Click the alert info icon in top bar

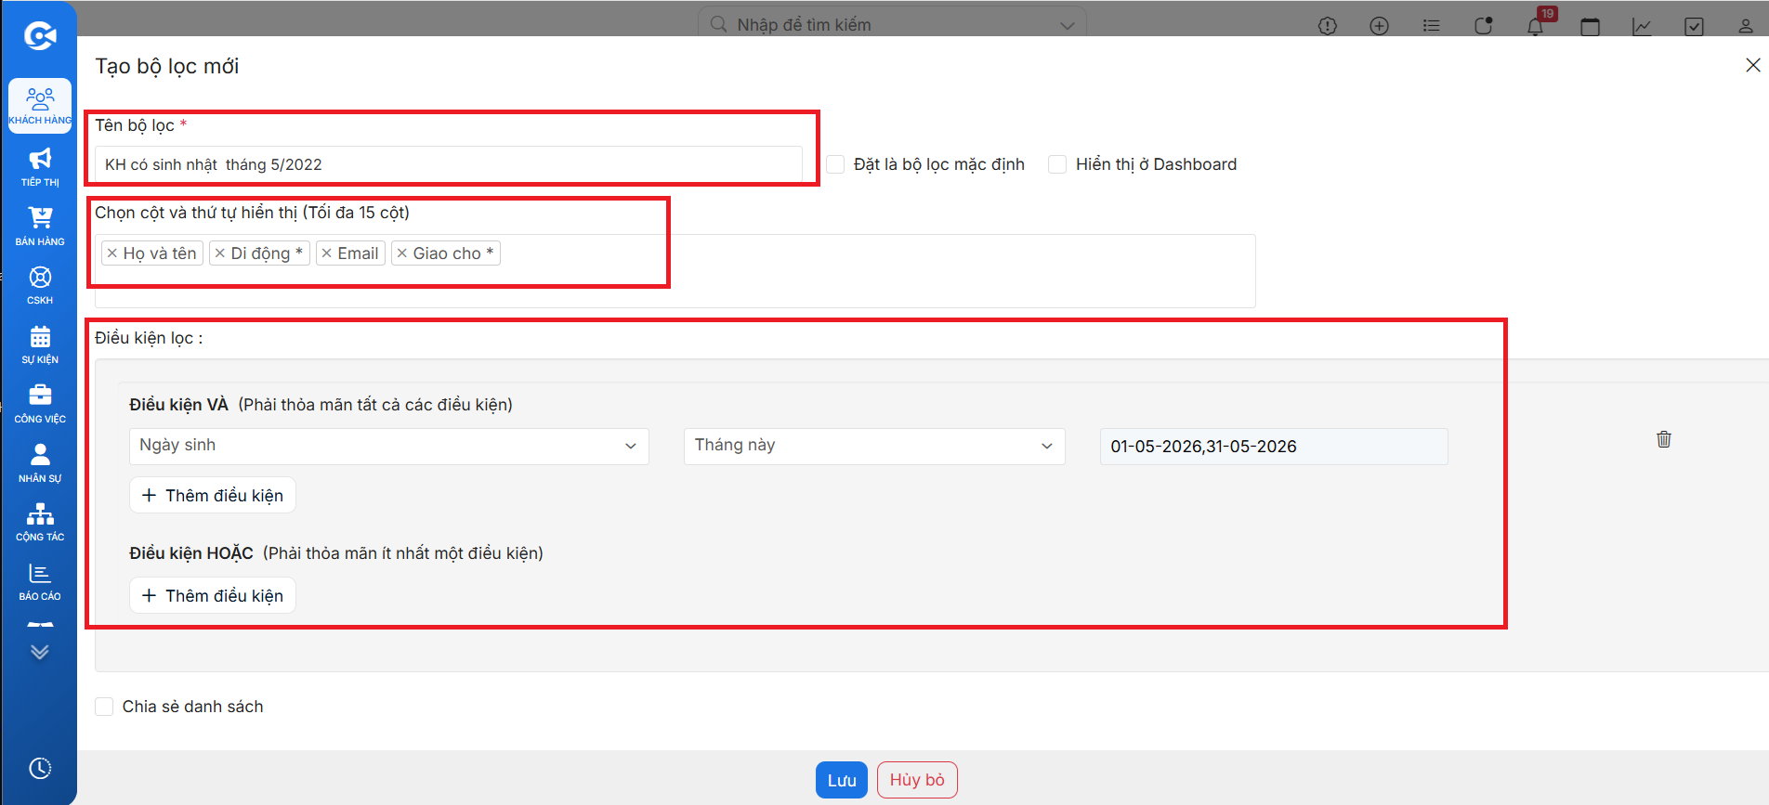[1328, 26]
